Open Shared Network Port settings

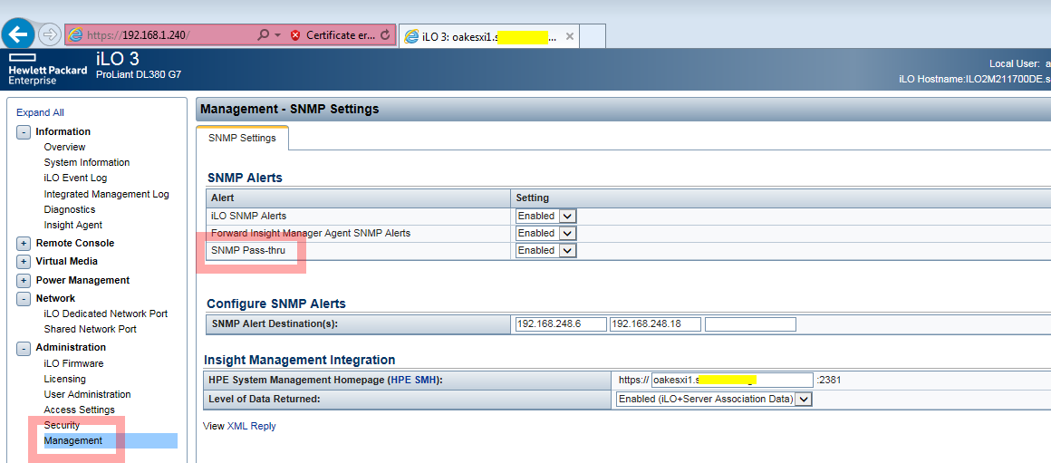90,329
